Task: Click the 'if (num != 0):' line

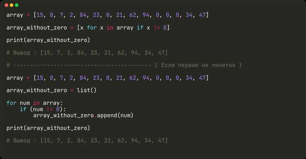Action: pos(43,109)
